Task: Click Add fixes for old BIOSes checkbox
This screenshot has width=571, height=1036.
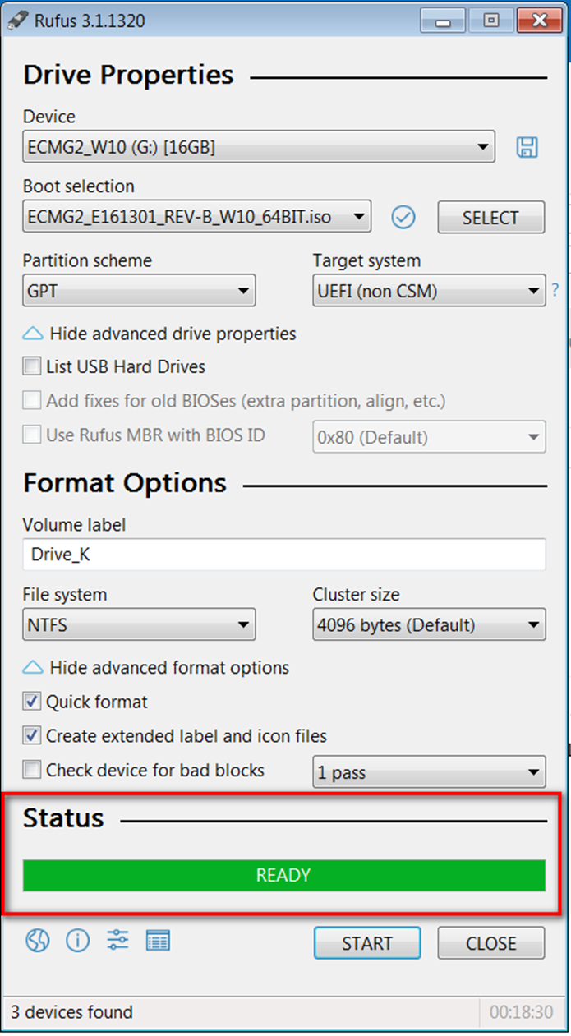Action: [32, 401]
